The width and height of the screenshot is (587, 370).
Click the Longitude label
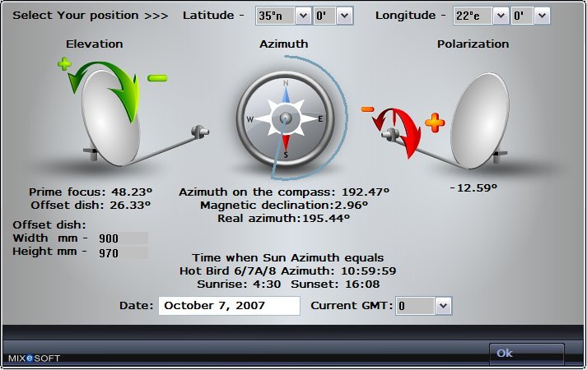tap(411, 15)
